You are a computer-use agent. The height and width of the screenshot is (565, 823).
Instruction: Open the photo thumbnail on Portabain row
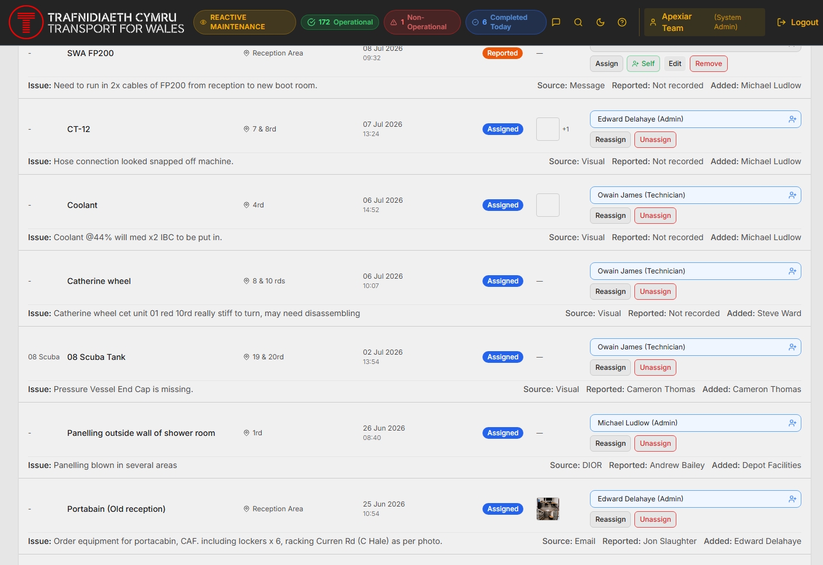point(548,509)
